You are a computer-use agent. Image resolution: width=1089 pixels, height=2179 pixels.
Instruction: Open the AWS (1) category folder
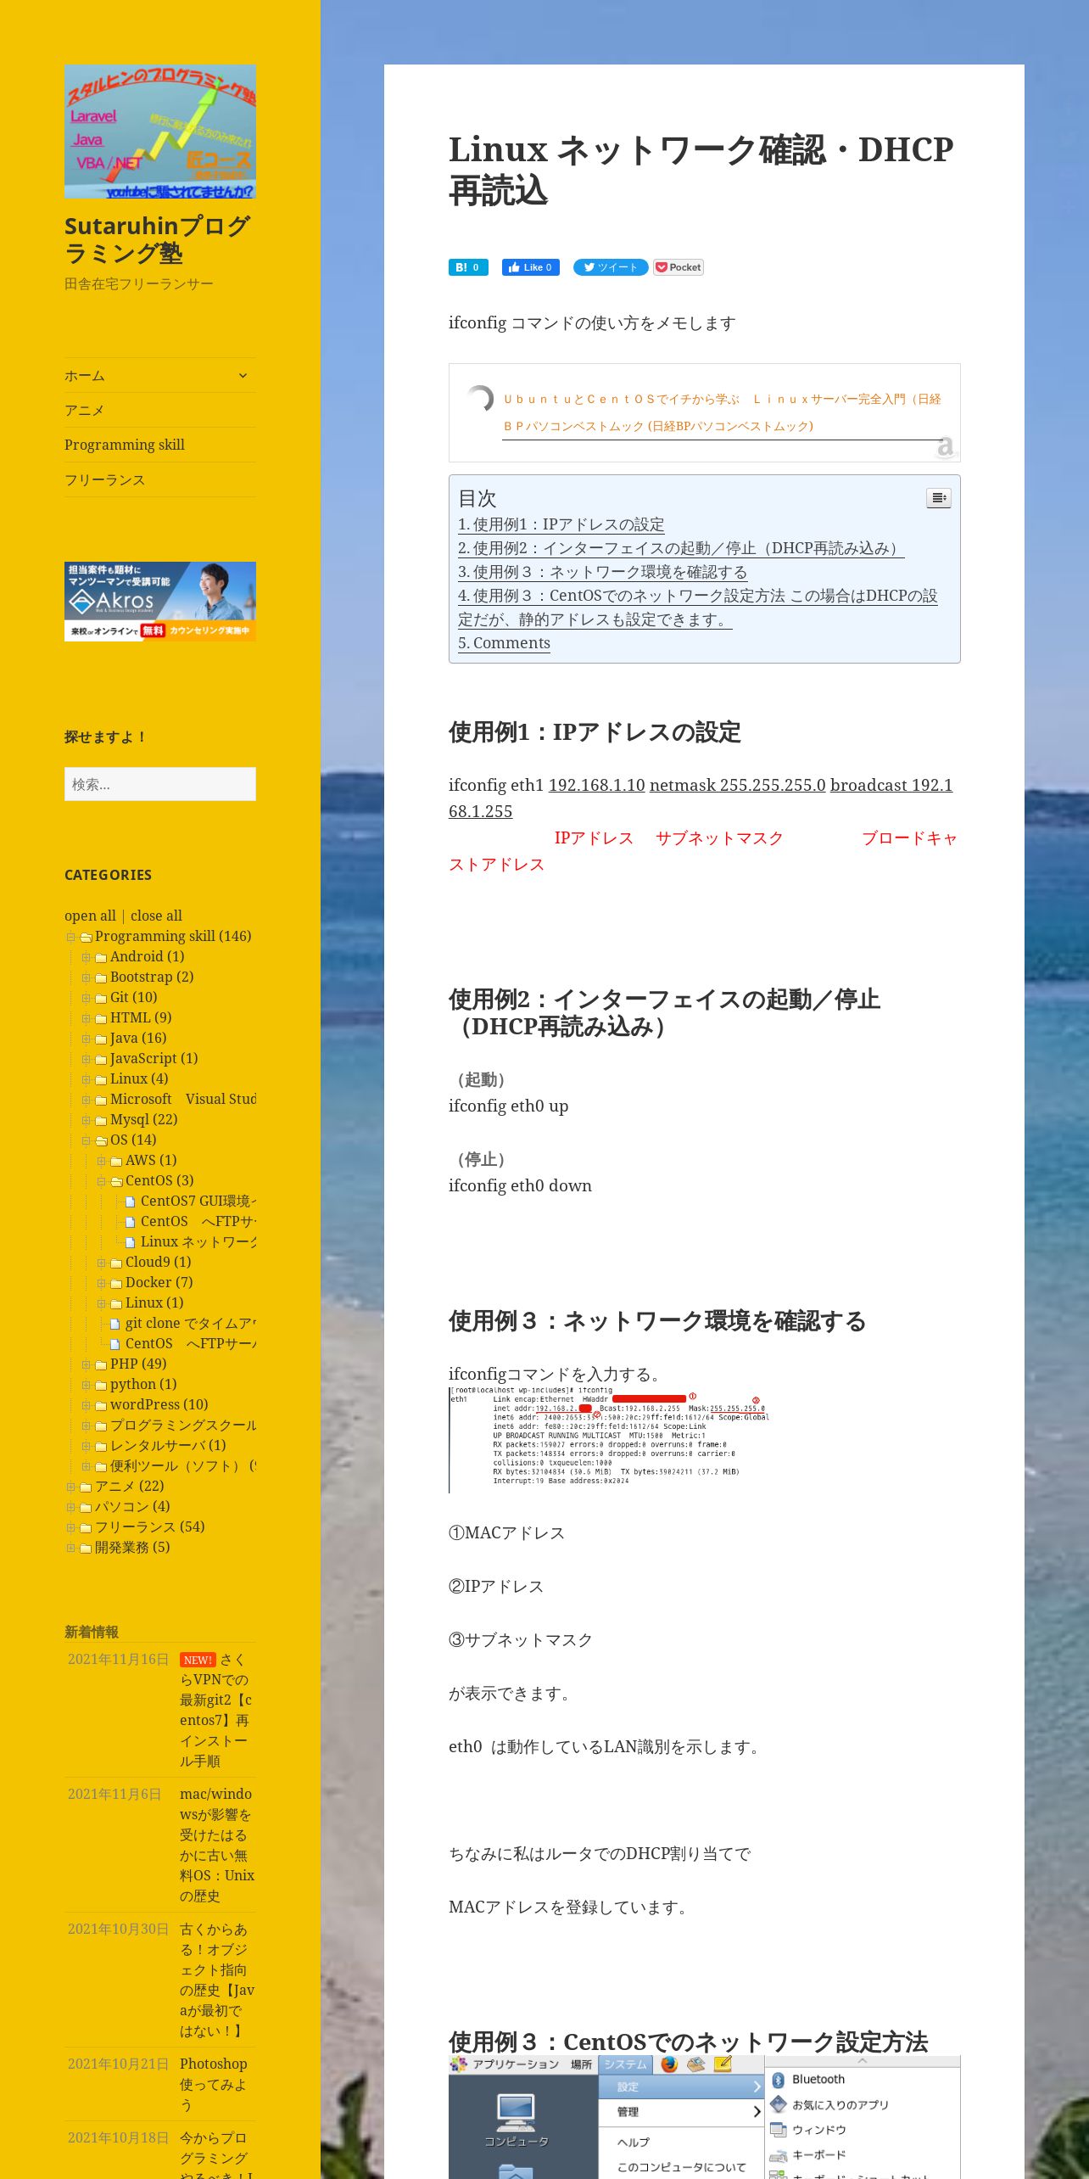151,1160
